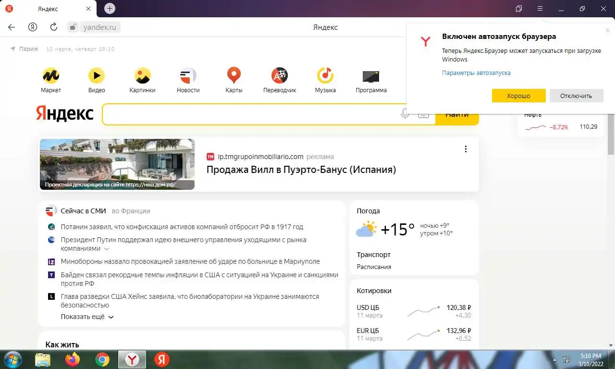Click the во Франции news region link
Screen dimensions: 615x369
[131, 211]
